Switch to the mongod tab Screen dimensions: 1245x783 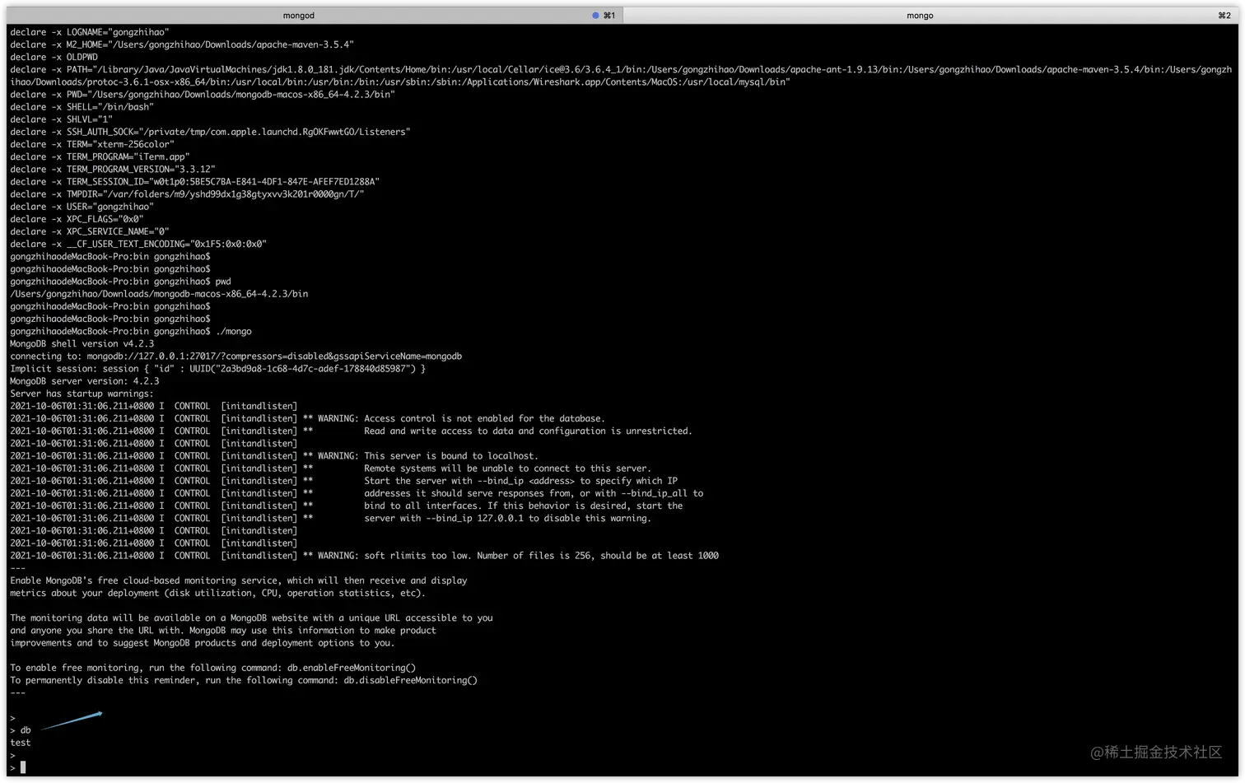(x=314, y=15)
